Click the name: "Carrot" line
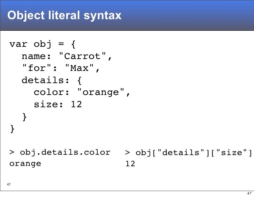 tap(67, 56)
